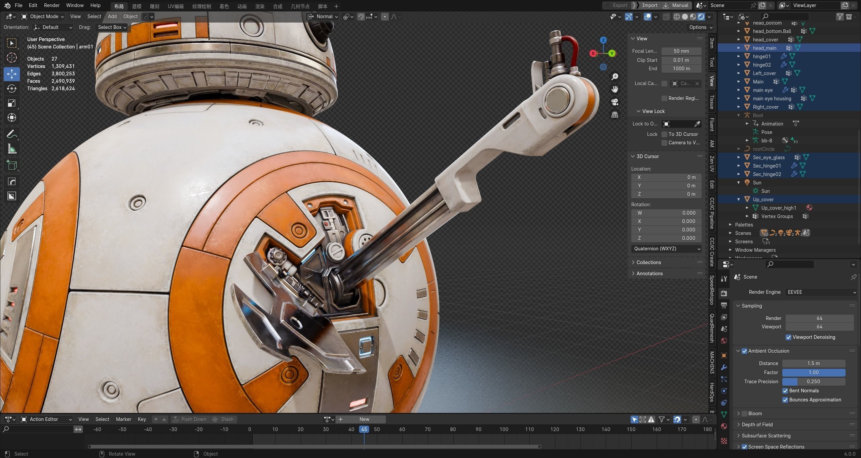Click the Focal Length 50 mm field
861x458 pixels.
pos(681,51)
